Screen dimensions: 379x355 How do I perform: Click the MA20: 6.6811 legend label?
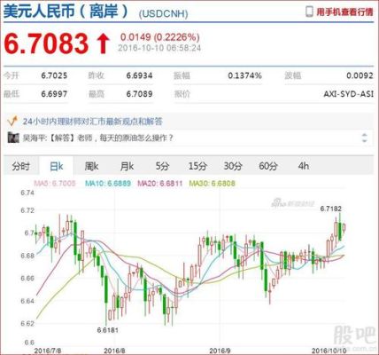[x=160, y=184]
